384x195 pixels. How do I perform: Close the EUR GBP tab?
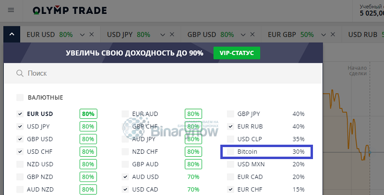[x=333, y=34]
